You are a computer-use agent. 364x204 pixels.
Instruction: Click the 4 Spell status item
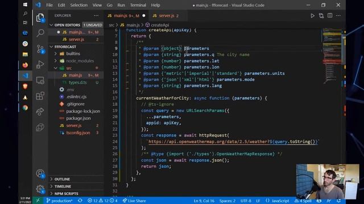[x=303, y=201]
